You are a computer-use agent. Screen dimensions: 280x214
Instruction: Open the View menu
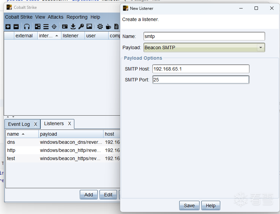tap(40, 17)
